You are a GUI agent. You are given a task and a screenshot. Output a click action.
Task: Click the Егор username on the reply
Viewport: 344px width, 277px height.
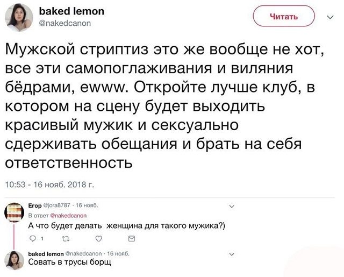point(34,205)
